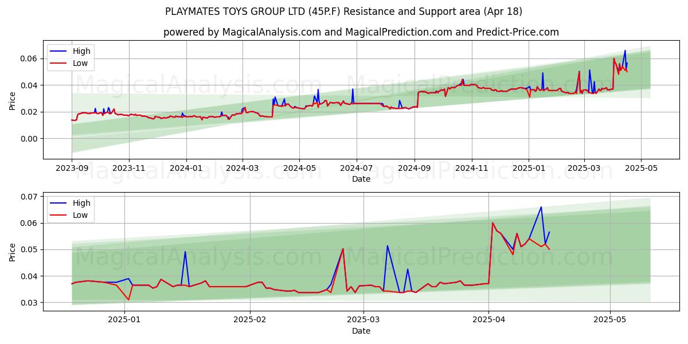Click the '0.07' price tick on bottom chart
Screen dimensions: 688x344
click(x=30, y=197)
